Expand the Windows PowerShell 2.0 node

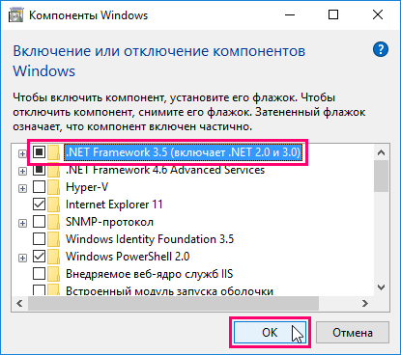(x=22, y=258)
